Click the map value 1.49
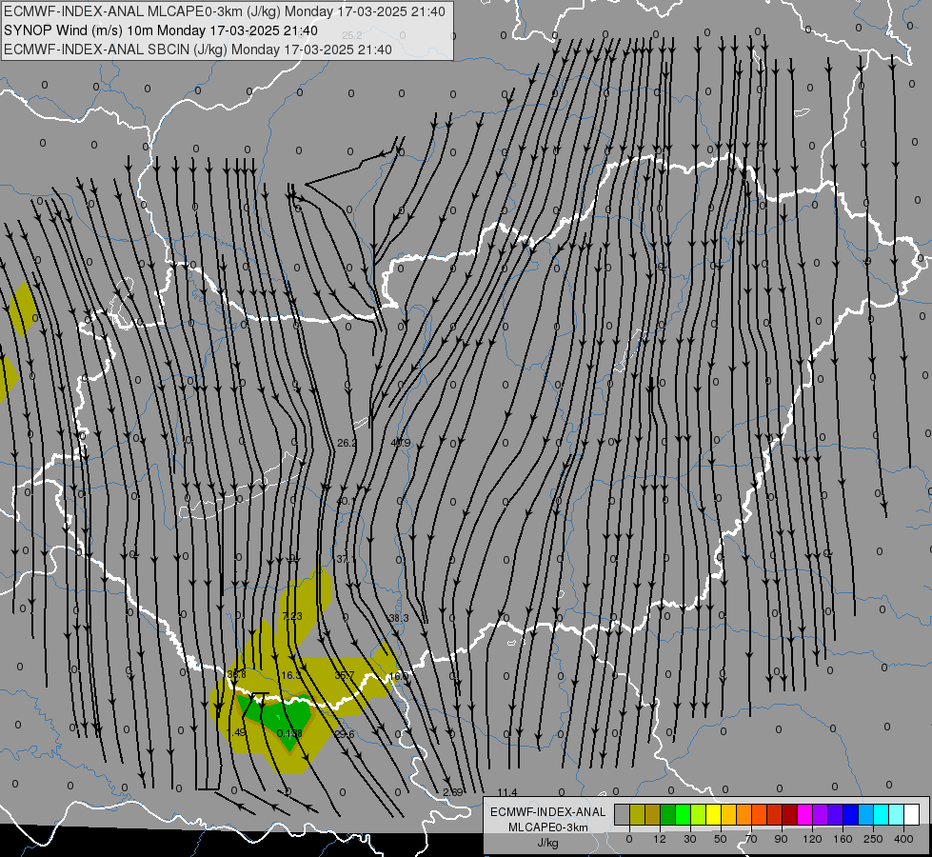Image resolution: width=932 pixels, height=857 pixels. coord(236,732)
